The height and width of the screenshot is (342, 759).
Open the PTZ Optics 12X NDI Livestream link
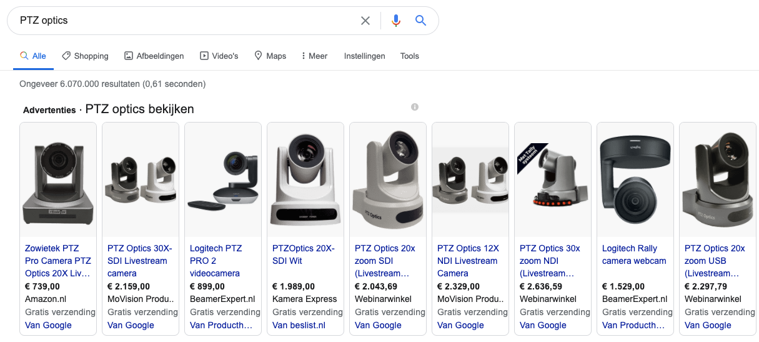pos(468,261)
